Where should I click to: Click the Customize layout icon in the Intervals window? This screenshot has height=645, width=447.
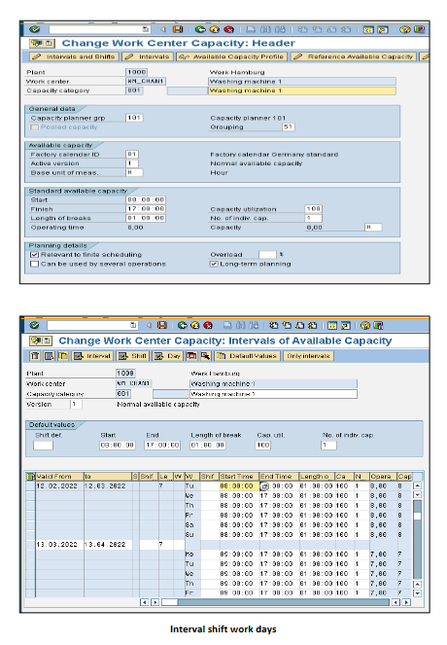[378, 325]
